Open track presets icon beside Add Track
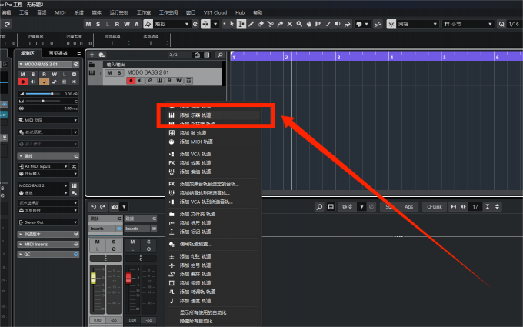This screenshot has width=523, height=327. point(102,55)
